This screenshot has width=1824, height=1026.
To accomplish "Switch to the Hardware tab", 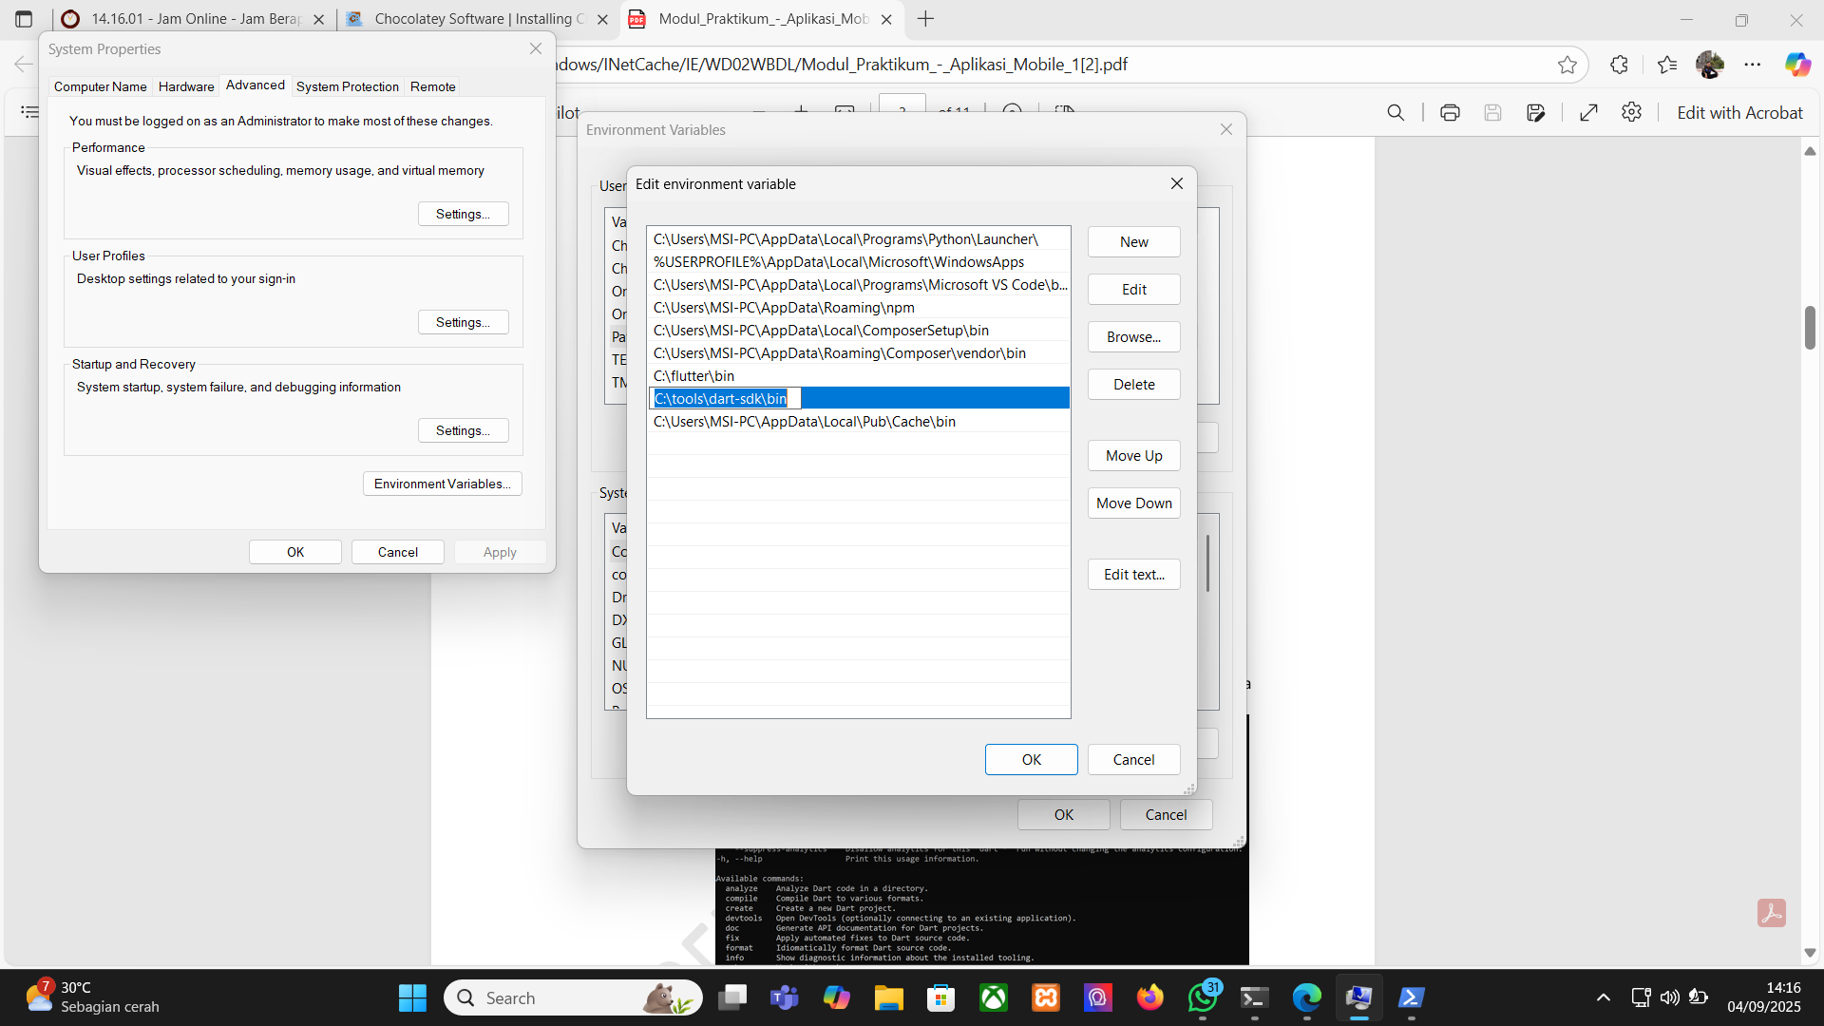I will point(186,86).
